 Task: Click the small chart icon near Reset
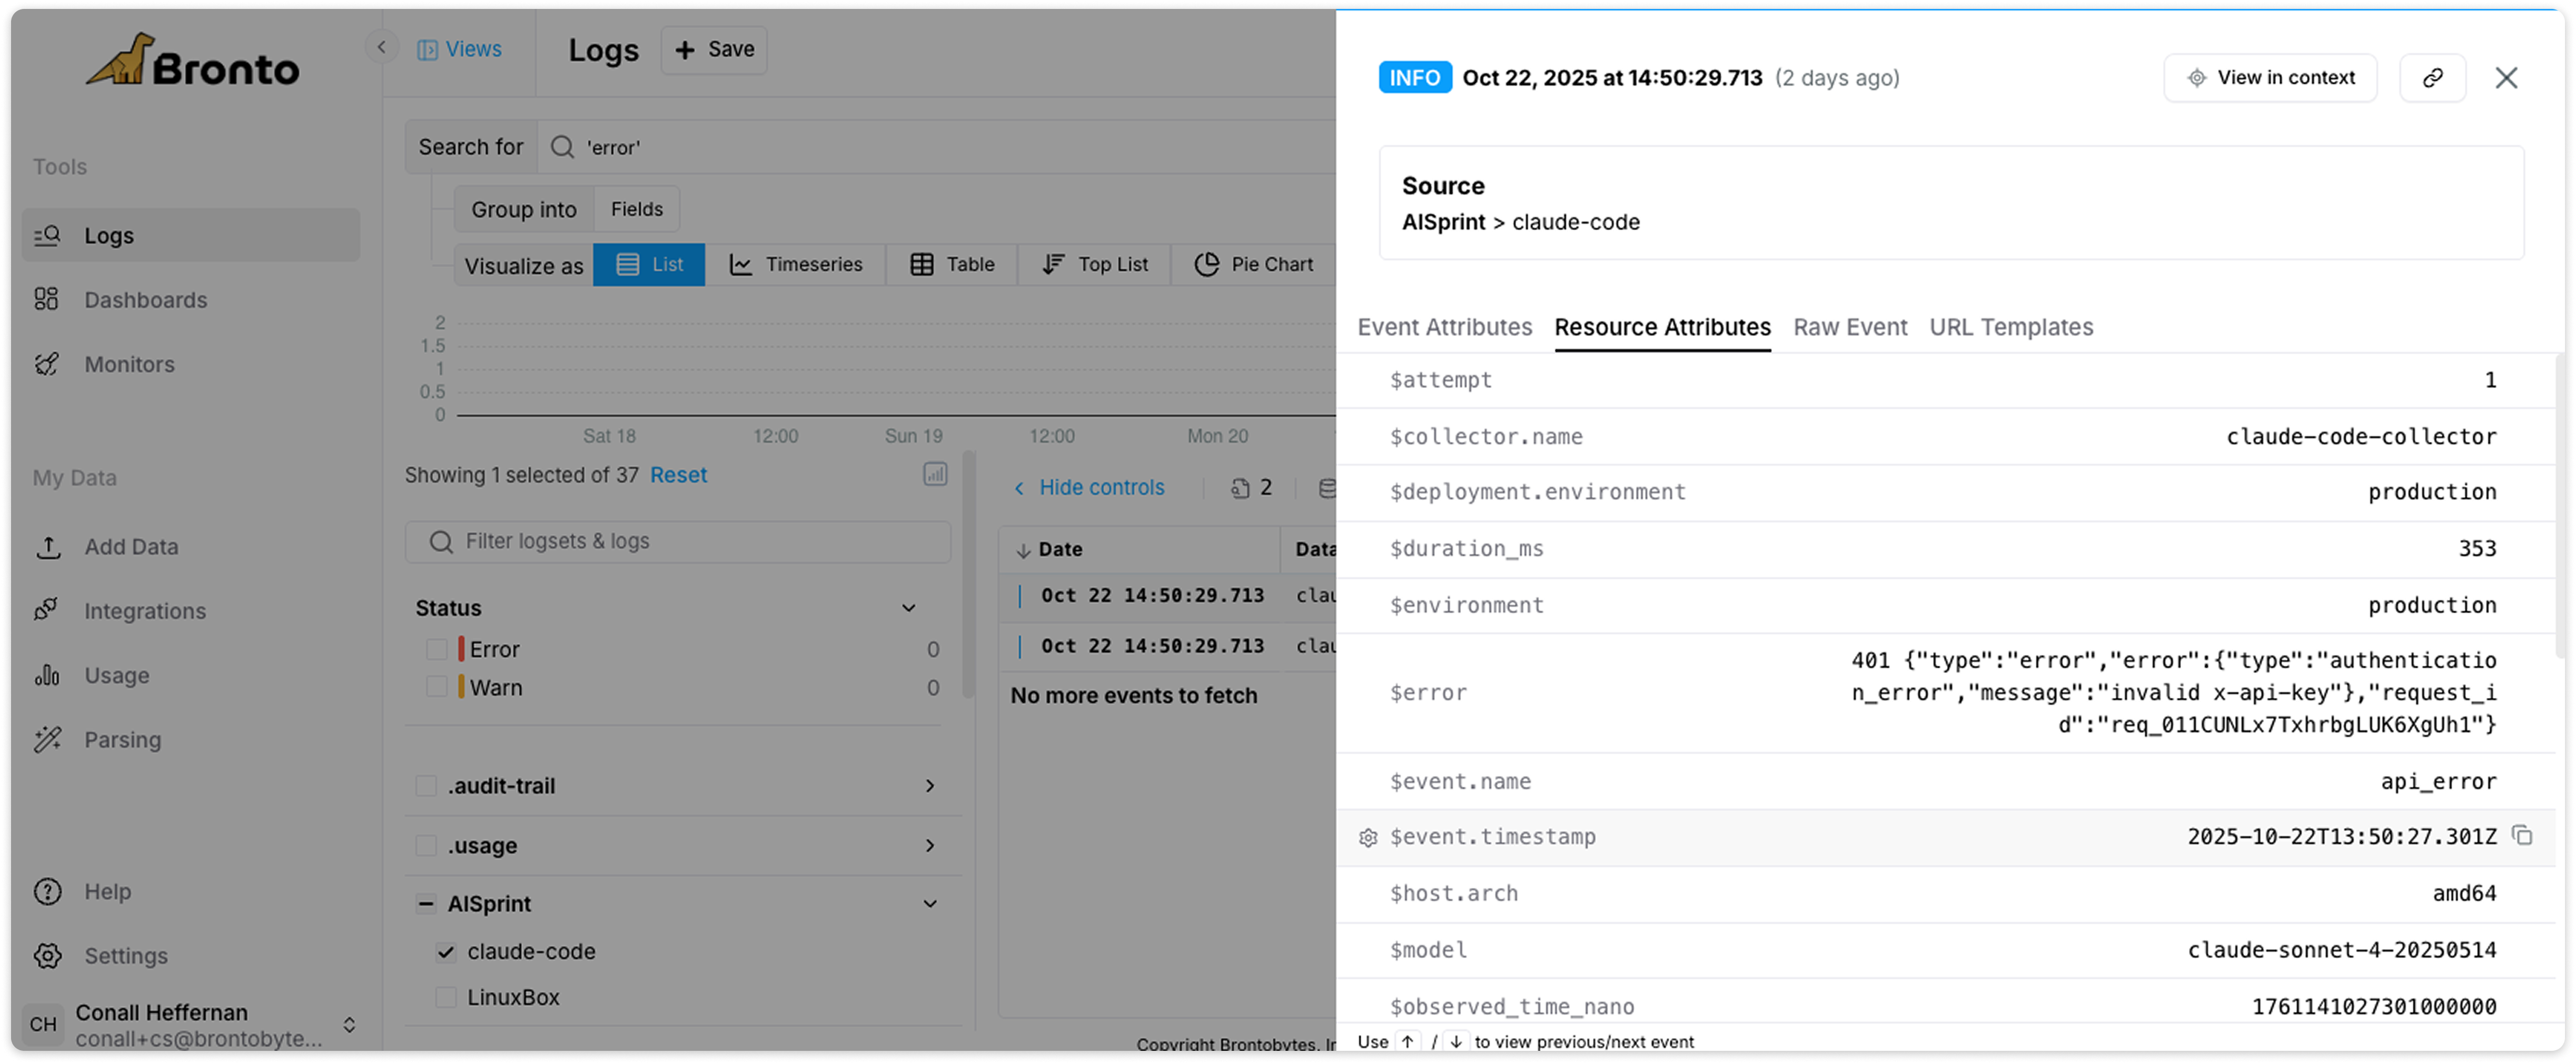click(934, 474)
